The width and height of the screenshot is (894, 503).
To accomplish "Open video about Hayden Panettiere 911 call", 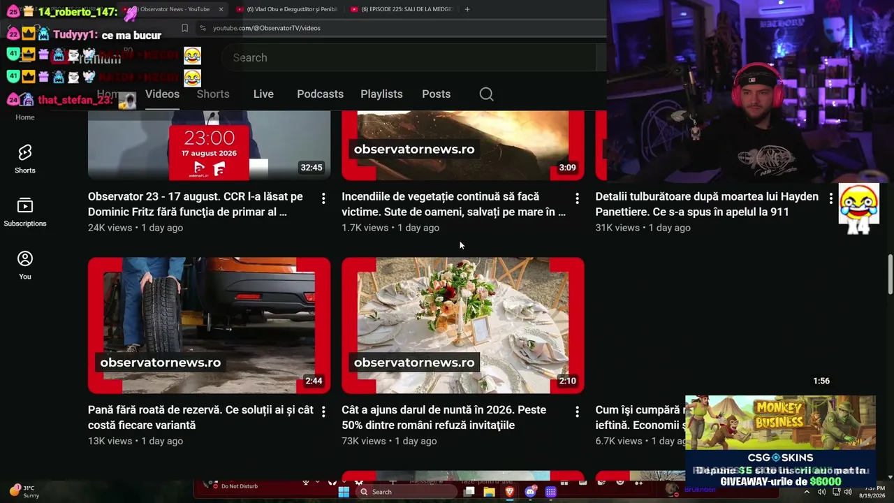I will pos(707,204).
